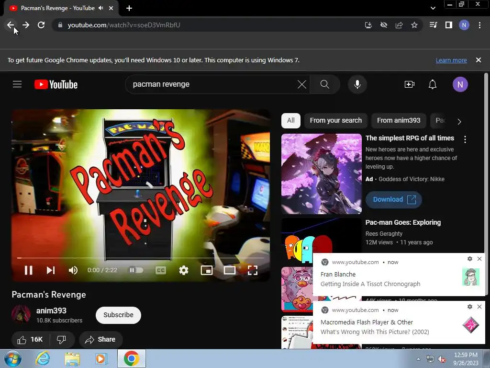
Task: Dislike the video
Action: click(x=61, y=340)
